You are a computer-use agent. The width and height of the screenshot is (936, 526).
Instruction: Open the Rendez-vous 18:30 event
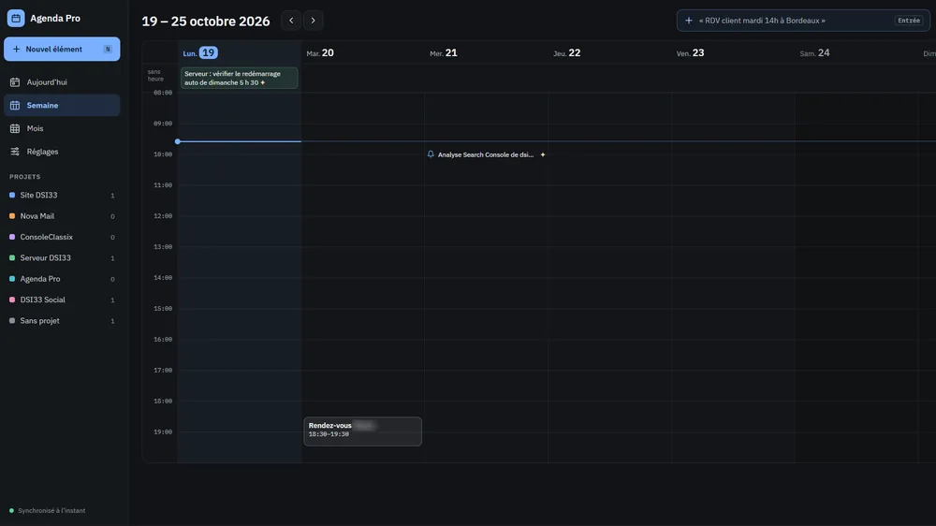point(362,431)
